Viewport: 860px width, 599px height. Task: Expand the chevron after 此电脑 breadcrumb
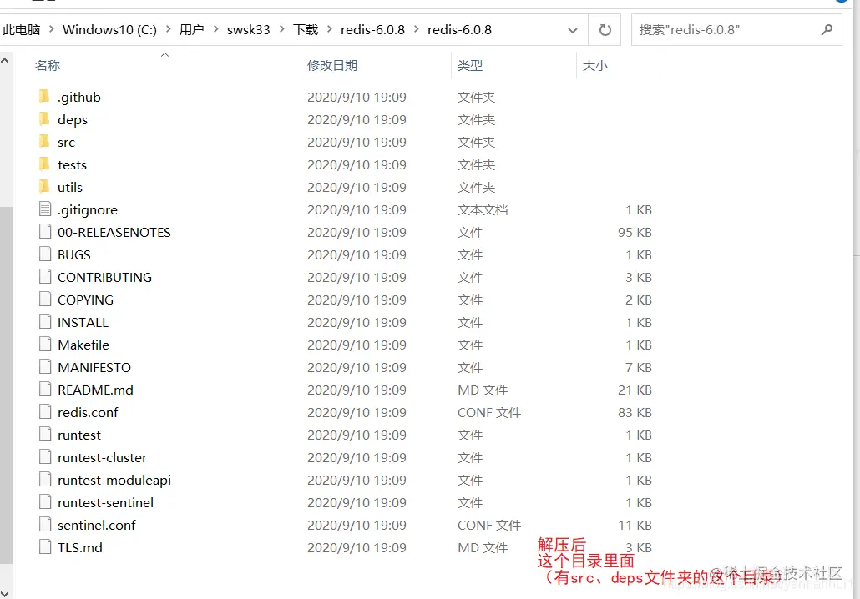click(x=52, y=29)
